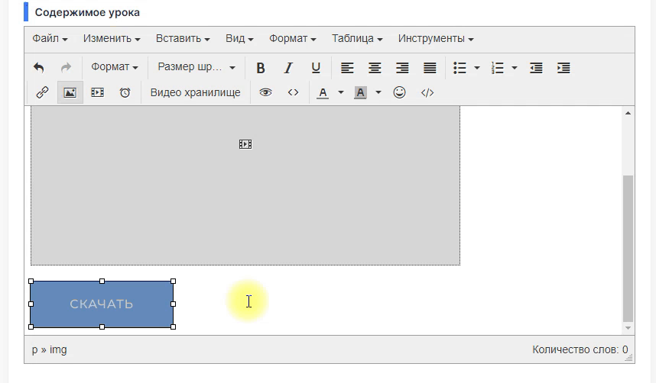Click the Количество слов counter

[580, 349]
